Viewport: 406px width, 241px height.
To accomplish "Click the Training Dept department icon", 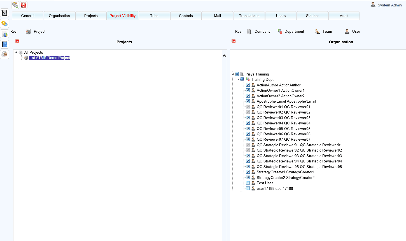I will coord(248,79).
